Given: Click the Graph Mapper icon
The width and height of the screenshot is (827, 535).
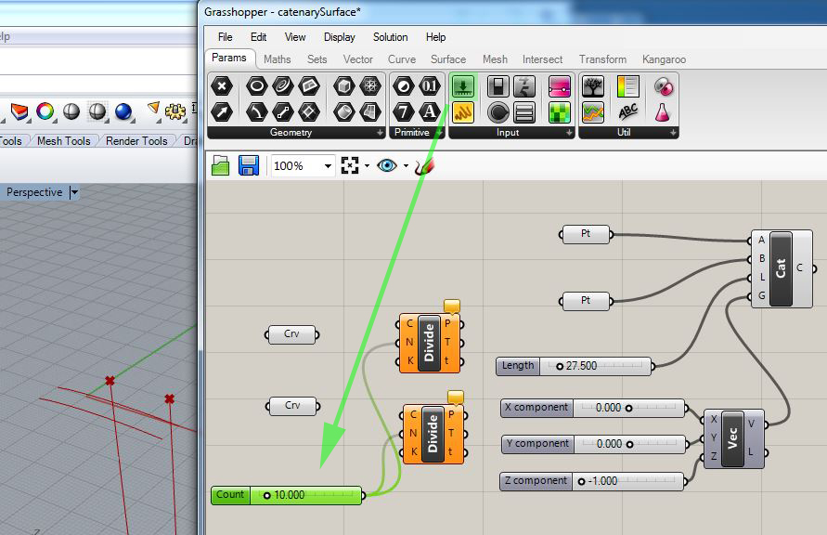Looking at the screenshot, I should click(x=462, y=112).
